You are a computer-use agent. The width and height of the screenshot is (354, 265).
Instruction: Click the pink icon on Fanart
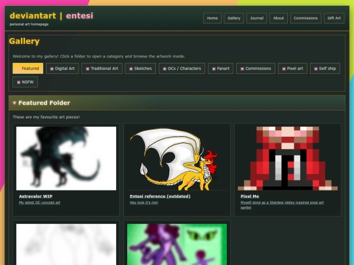click(x=214, y=69)
